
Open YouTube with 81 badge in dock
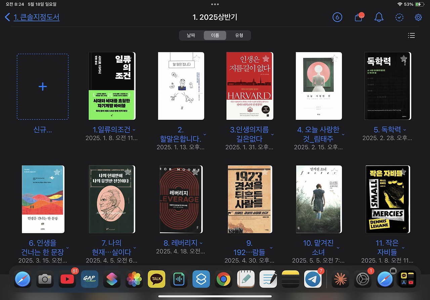pyautogui.click(x=67, y=279)
